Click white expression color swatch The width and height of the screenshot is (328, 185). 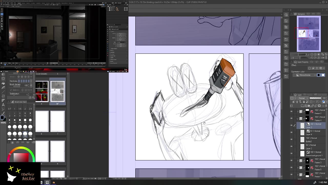coord(323,75)
